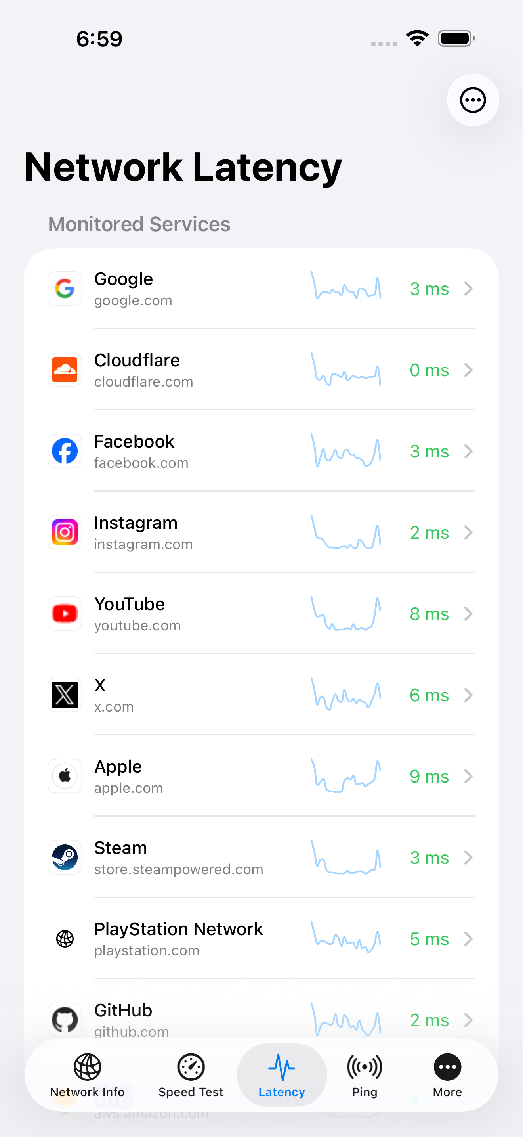Expand Apple details via its chevron
Viewport: 523px width, 1137px height.
[x=469, y=776]
